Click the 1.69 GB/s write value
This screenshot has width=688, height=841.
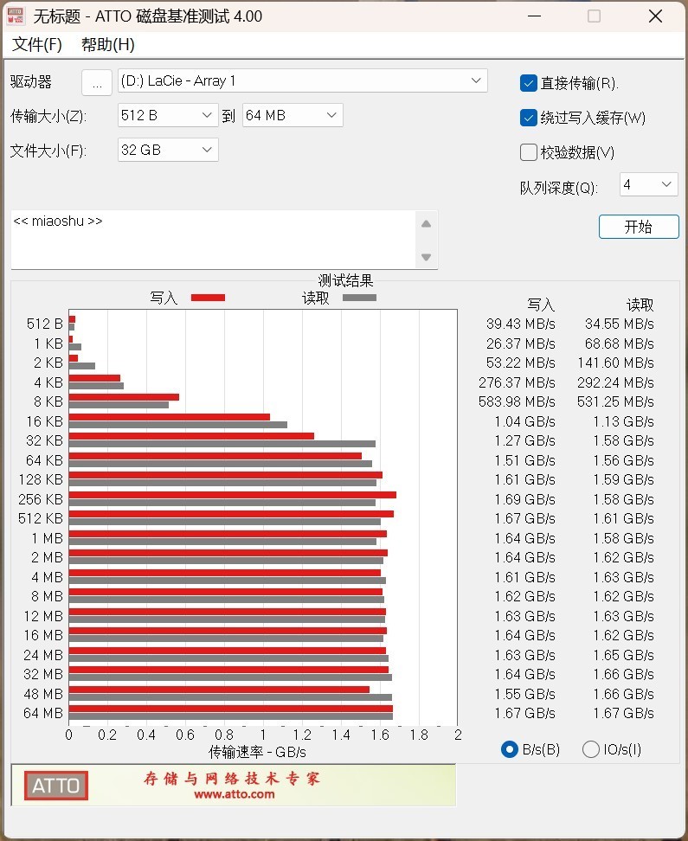[x=524, y=499]
